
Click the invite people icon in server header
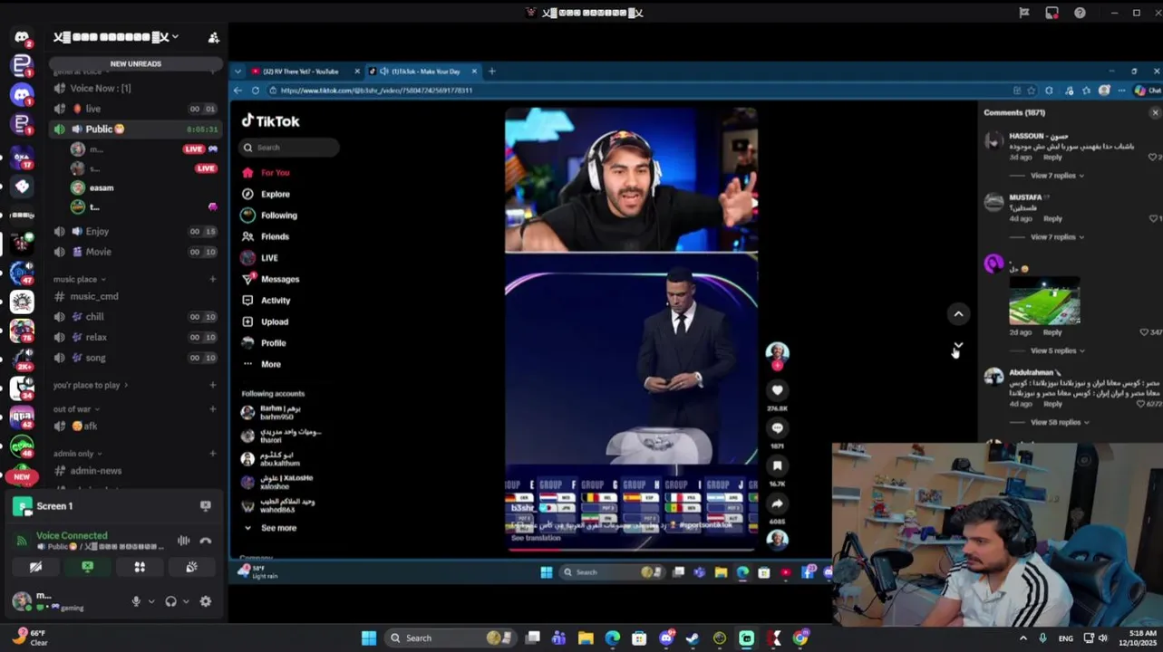pyautogui.click(x=213, y=37)
